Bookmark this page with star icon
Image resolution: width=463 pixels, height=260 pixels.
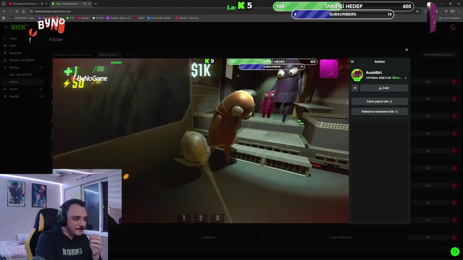coord(417,11)
